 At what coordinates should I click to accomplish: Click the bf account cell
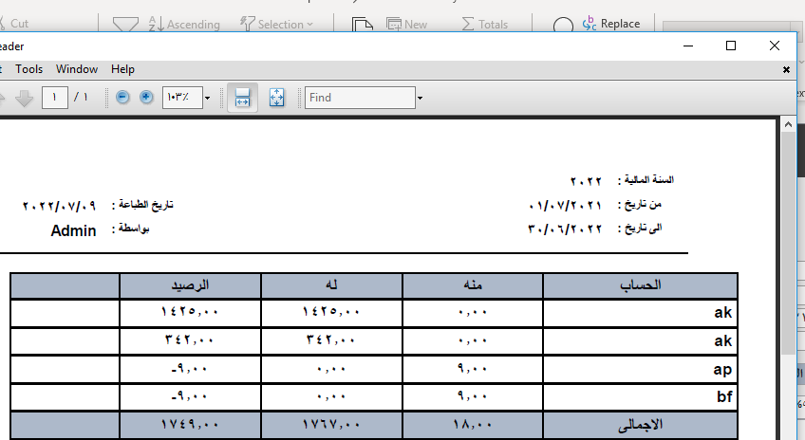point(640,396)
